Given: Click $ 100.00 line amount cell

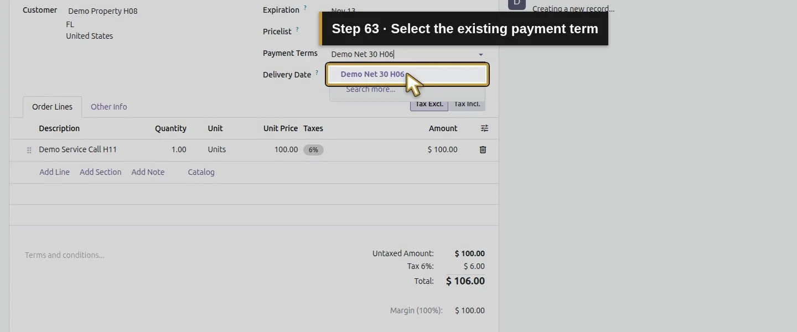Looking at the screenshot, I should coord(443,149).
